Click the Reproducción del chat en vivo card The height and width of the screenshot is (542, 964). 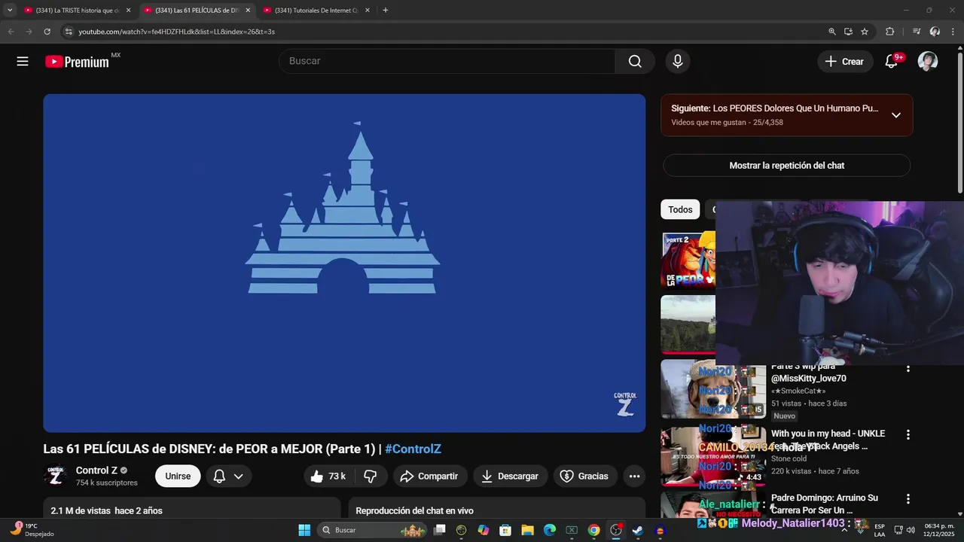497,509
